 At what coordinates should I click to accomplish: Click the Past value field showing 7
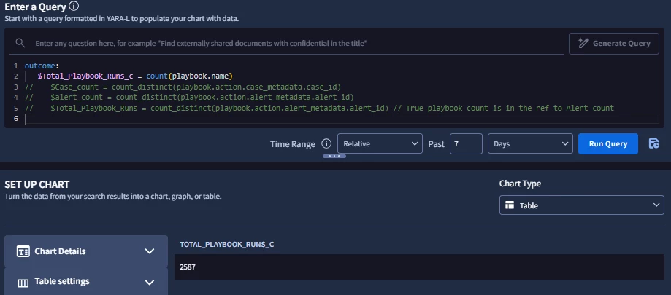click(466, 144)
